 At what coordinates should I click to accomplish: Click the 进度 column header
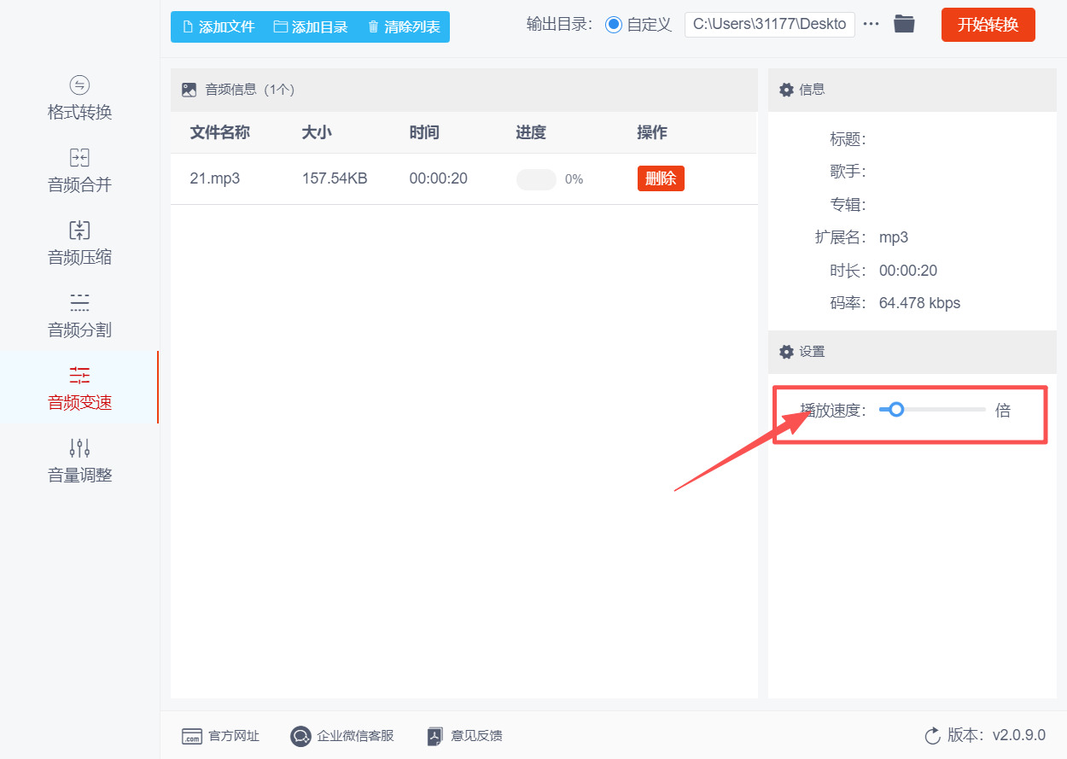click(x=531, y=132)
